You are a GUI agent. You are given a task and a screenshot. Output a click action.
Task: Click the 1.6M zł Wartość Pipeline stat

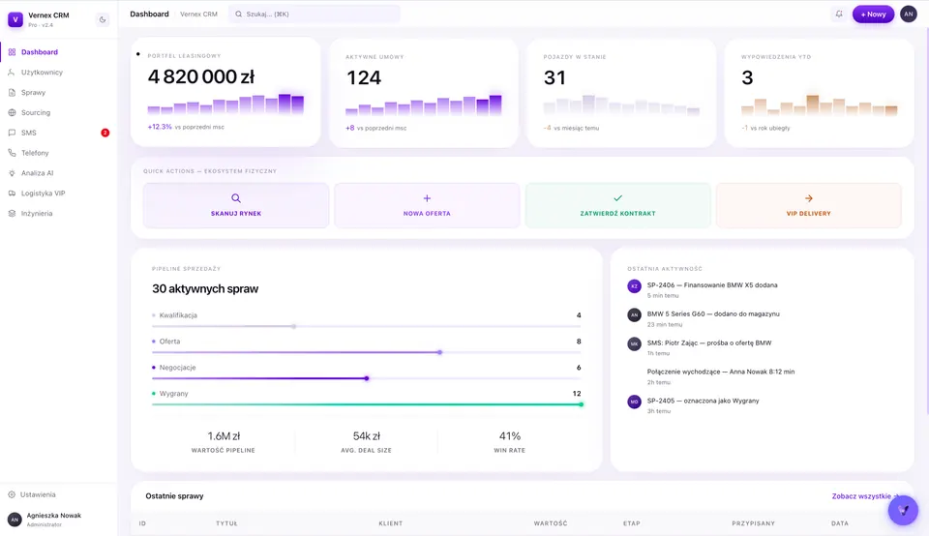point(224,442)
